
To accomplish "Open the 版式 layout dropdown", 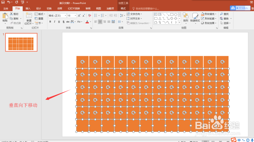I will tap(40, 14).
